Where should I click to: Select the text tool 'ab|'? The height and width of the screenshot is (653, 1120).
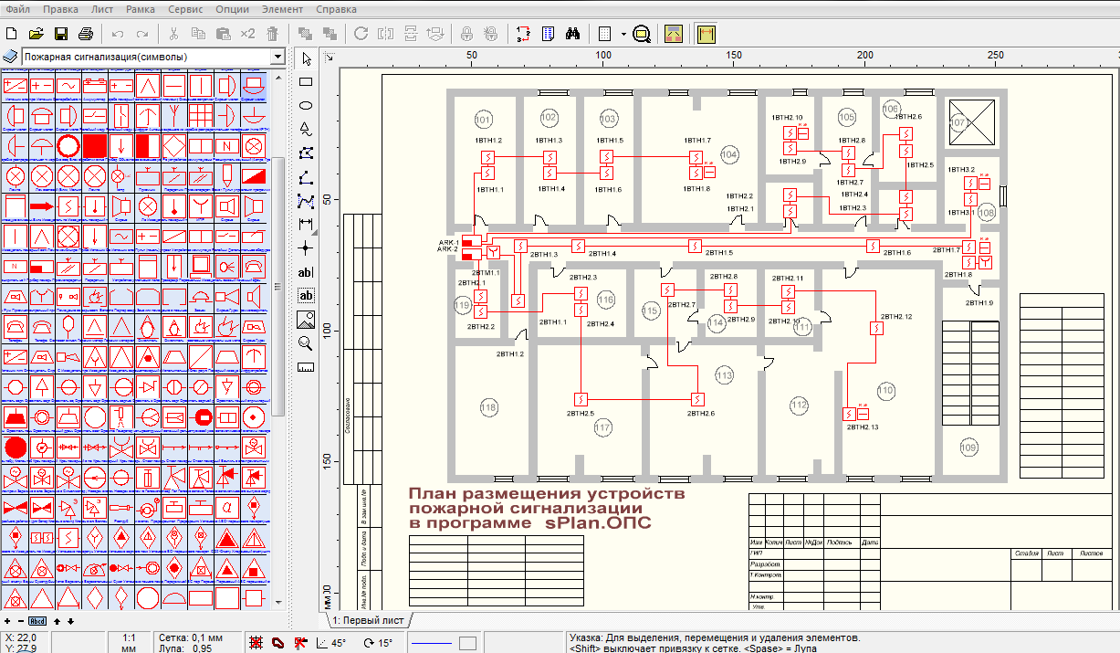coord(306,272)
